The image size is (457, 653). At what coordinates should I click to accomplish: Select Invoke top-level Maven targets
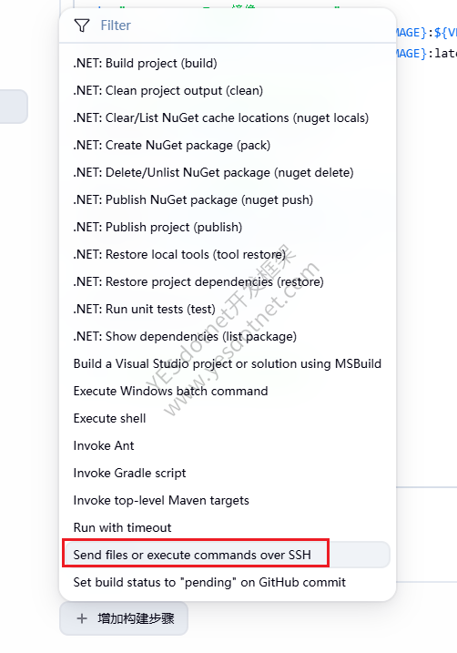click(x=228, y=500)
